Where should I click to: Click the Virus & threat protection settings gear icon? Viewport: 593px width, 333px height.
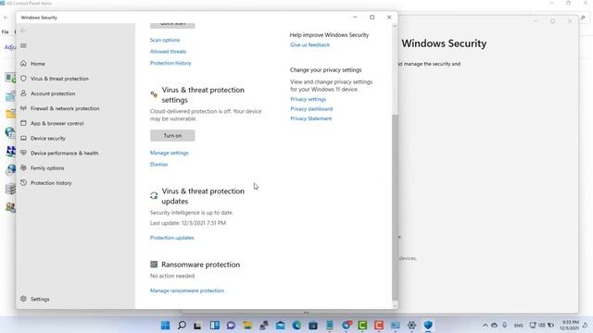[154, 94]
